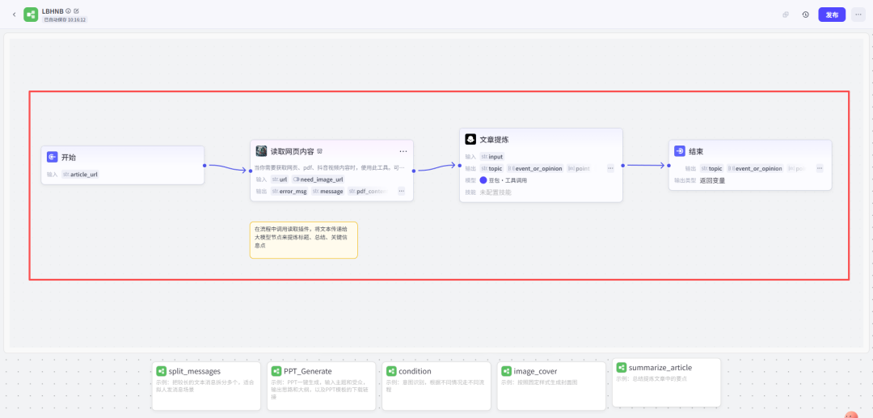Open the 读取网页内容 node more-options menu
The width and height of the screenshot is (873, 418).
click(x=403, y=151)
